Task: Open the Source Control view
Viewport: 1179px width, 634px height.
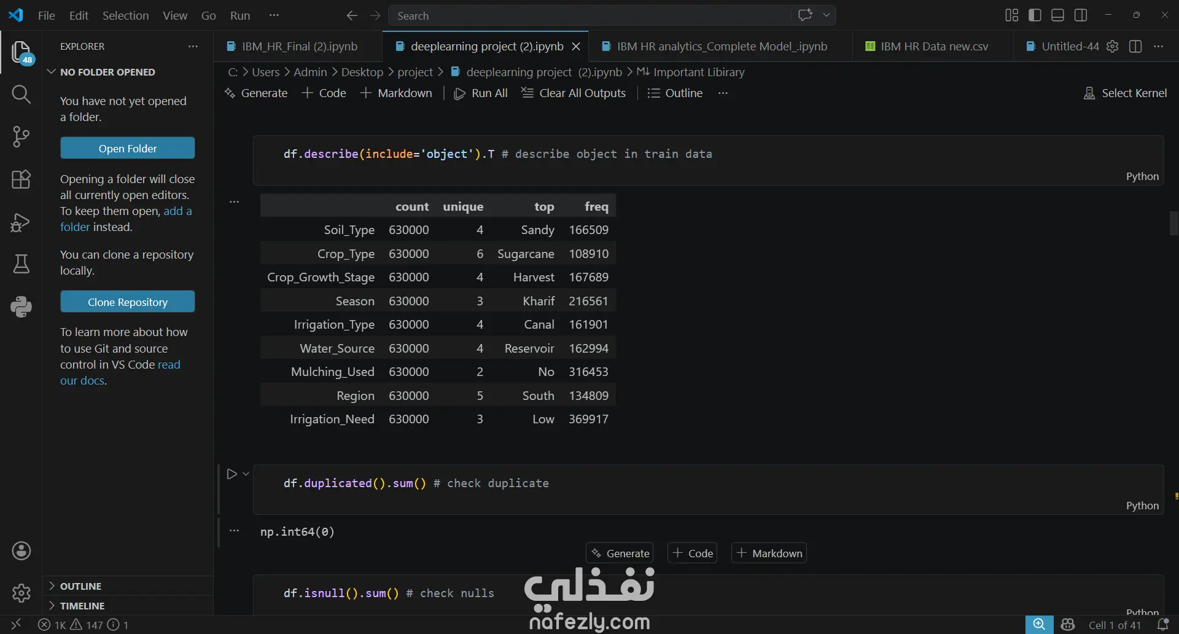Action: click(x=21, y=136)
